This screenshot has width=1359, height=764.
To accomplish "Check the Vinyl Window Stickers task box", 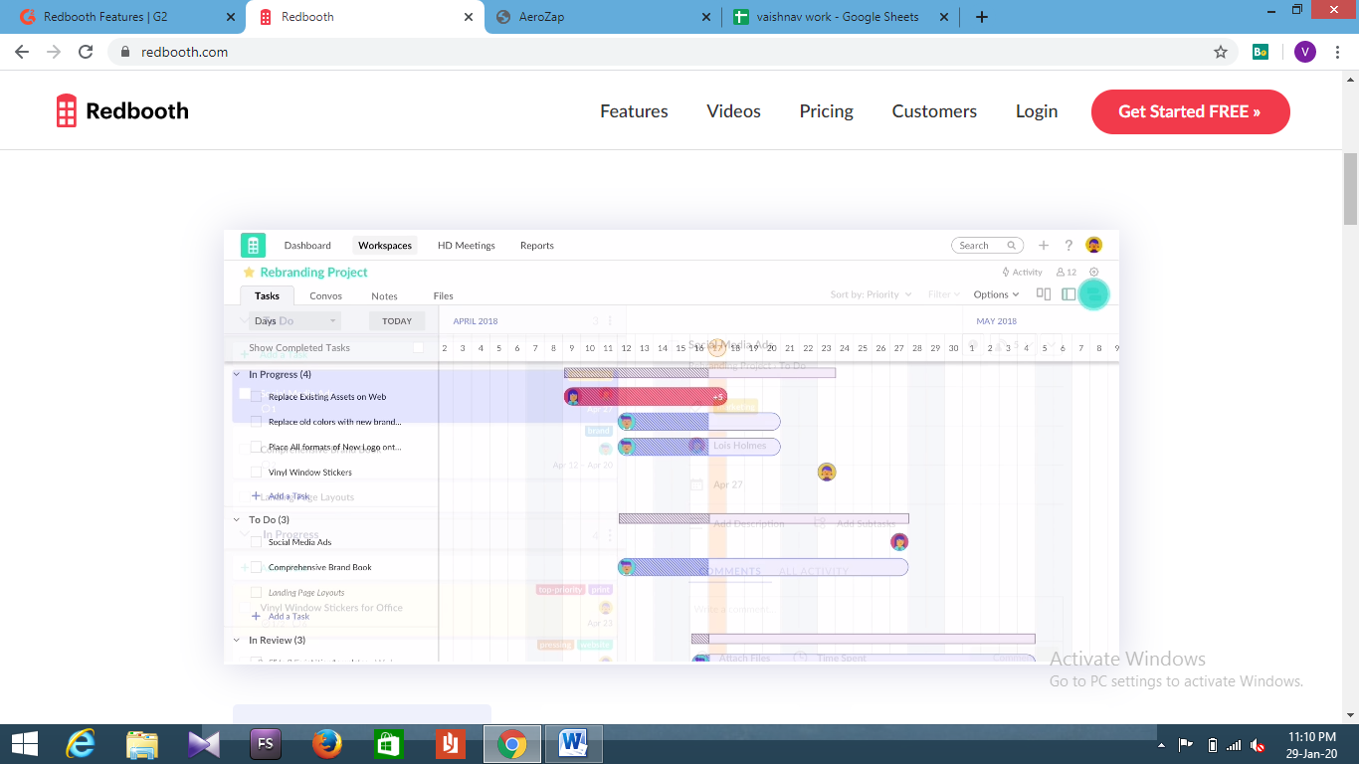I will [256, 473].
